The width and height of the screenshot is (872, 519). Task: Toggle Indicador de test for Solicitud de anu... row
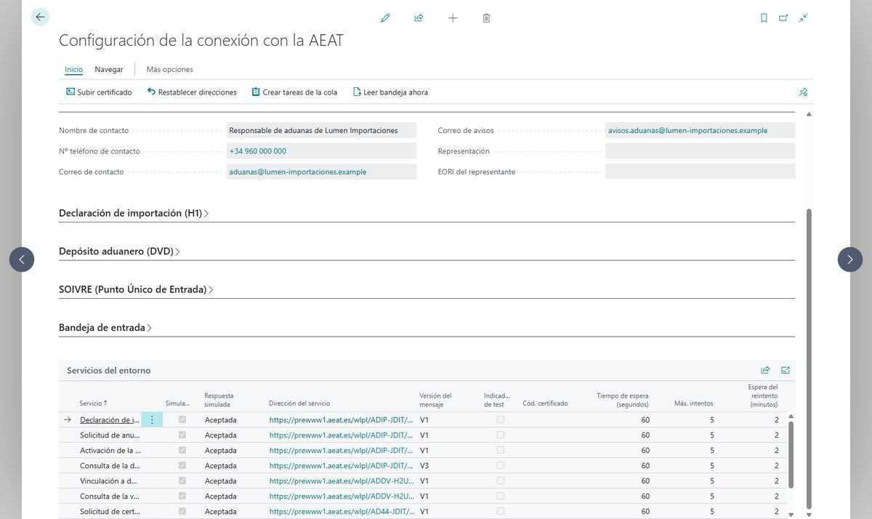tap(500, 435)
